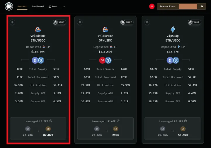Click the ZipSwap lightning bolt logo
The height and width of the screenshot is (148, 211).
click(173, 29)
